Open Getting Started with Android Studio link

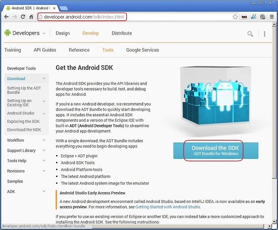click(168, 207)
